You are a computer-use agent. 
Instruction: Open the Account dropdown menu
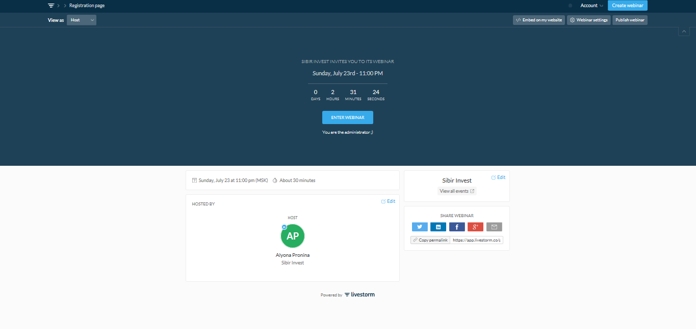click(x=591, y=6)
